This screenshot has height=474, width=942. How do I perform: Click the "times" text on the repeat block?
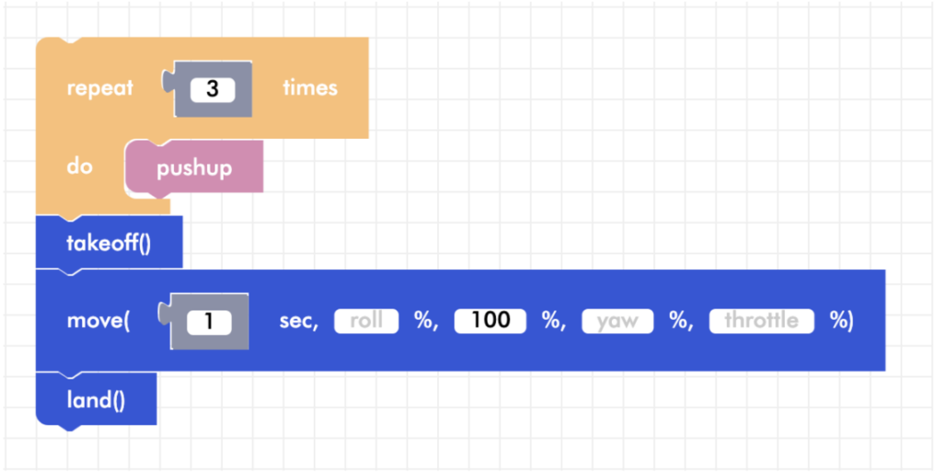tap(310, 88)
